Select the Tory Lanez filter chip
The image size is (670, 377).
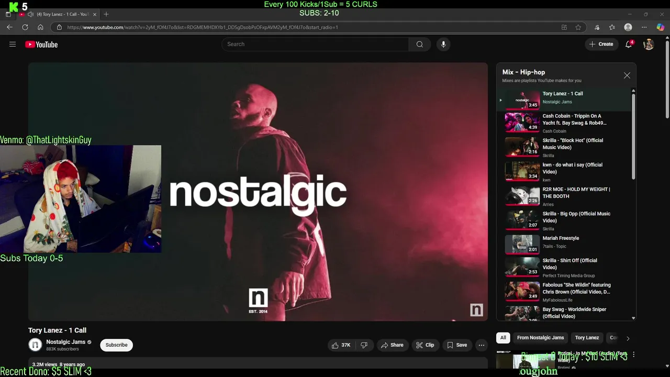587,338
